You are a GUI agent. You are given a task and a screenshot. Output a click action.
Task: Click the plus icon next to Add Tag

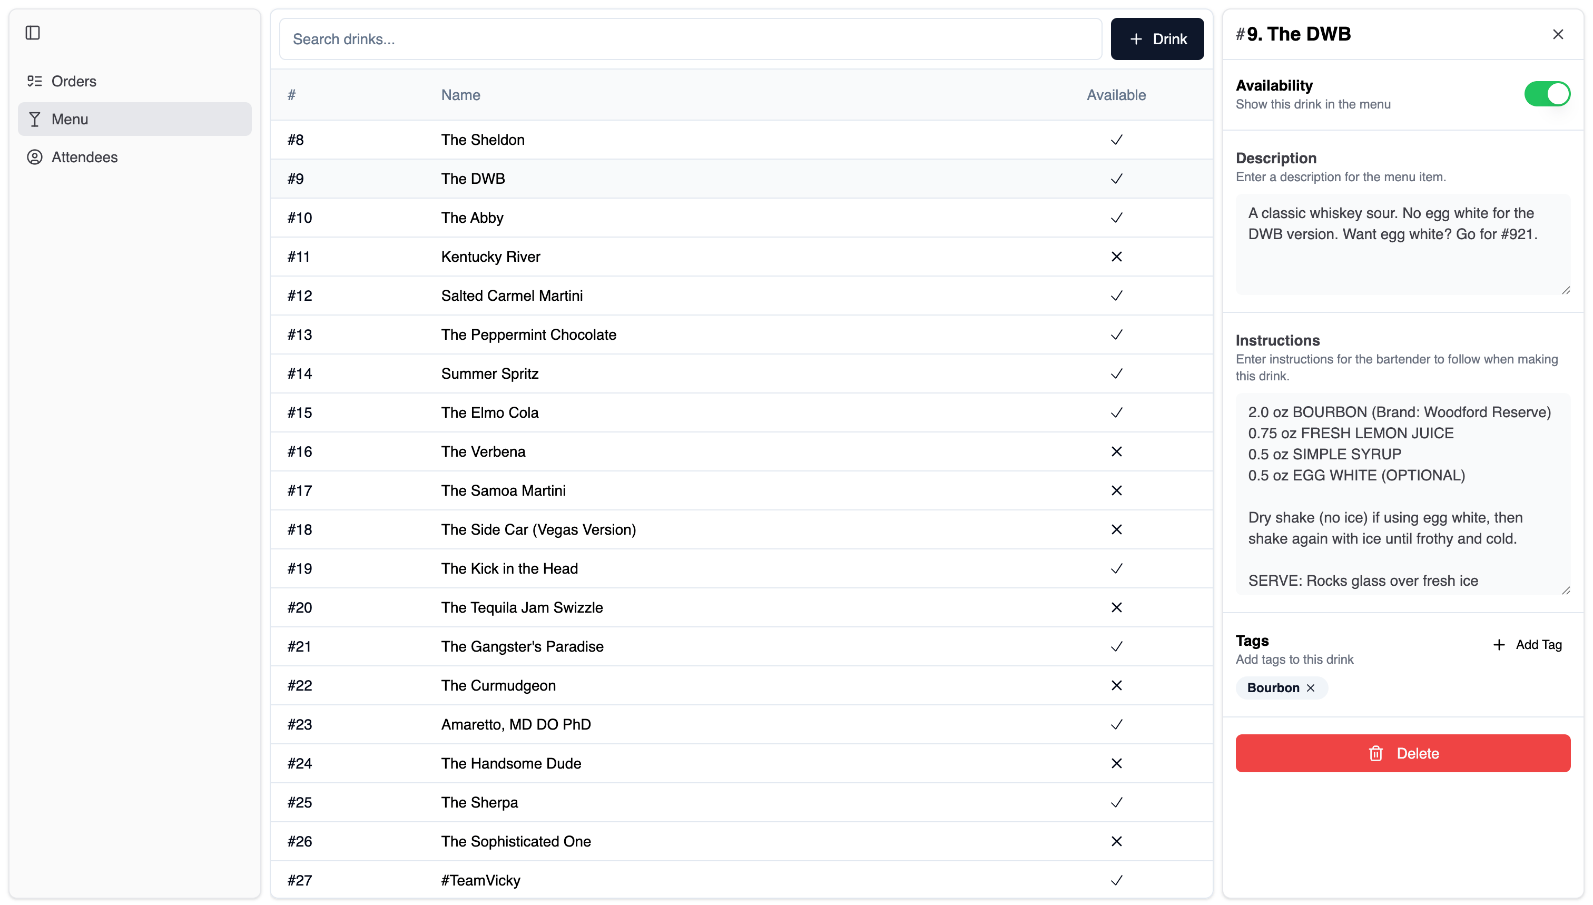pos(1500,645)
